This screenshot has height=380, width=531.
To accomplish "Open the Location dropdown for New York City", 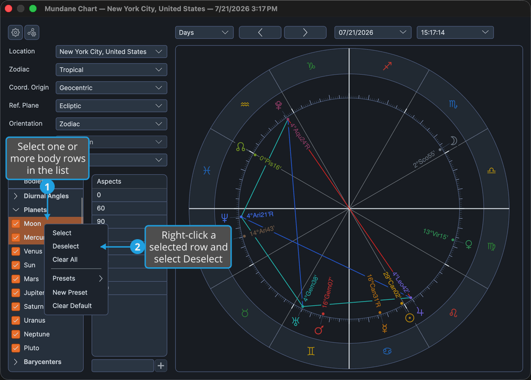I will coord(111,52).
